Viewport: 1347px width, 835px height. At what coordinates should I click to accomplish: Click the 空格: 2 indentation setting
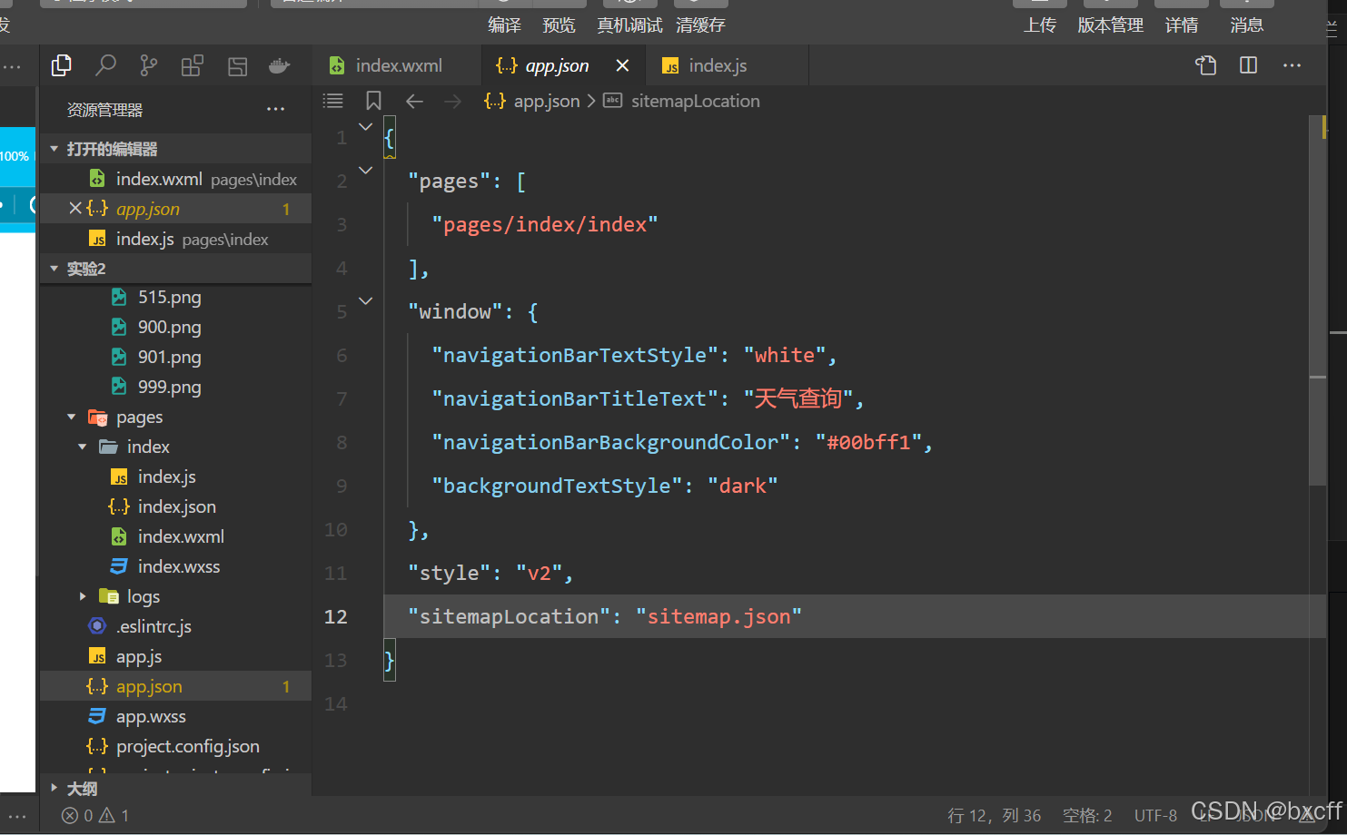(1087, 815)
